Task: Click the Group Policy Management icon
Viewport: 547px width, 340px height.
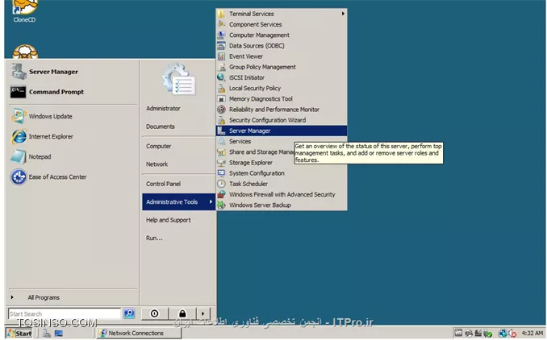Action: pos(221,67)
